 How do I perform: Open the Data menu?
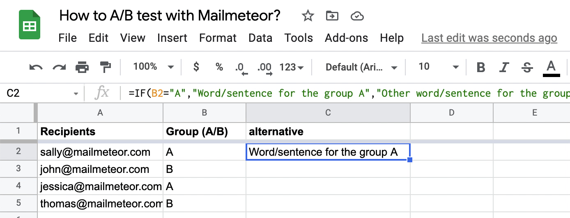(x=260, y=38)
